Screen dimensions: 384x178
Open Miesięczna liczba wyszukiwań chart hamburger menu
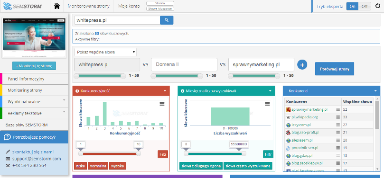click(x=267, y=104)
